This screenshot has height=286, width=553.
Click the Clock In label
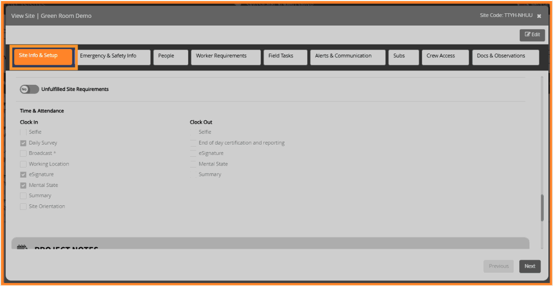coord(29,122)
